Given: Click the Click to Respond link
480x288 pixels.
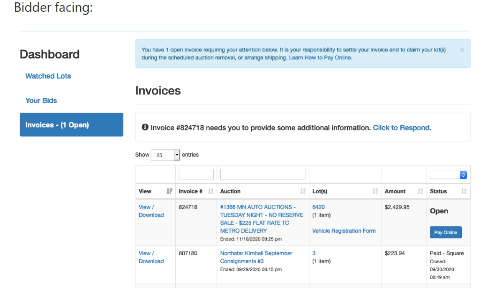Looking at the screenshot, I should 401,128.
